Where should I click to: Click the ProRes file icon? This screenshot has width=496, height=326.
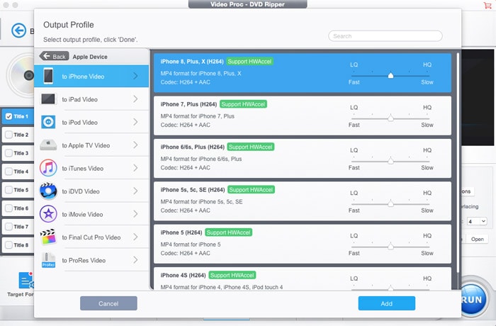[48, 260]
